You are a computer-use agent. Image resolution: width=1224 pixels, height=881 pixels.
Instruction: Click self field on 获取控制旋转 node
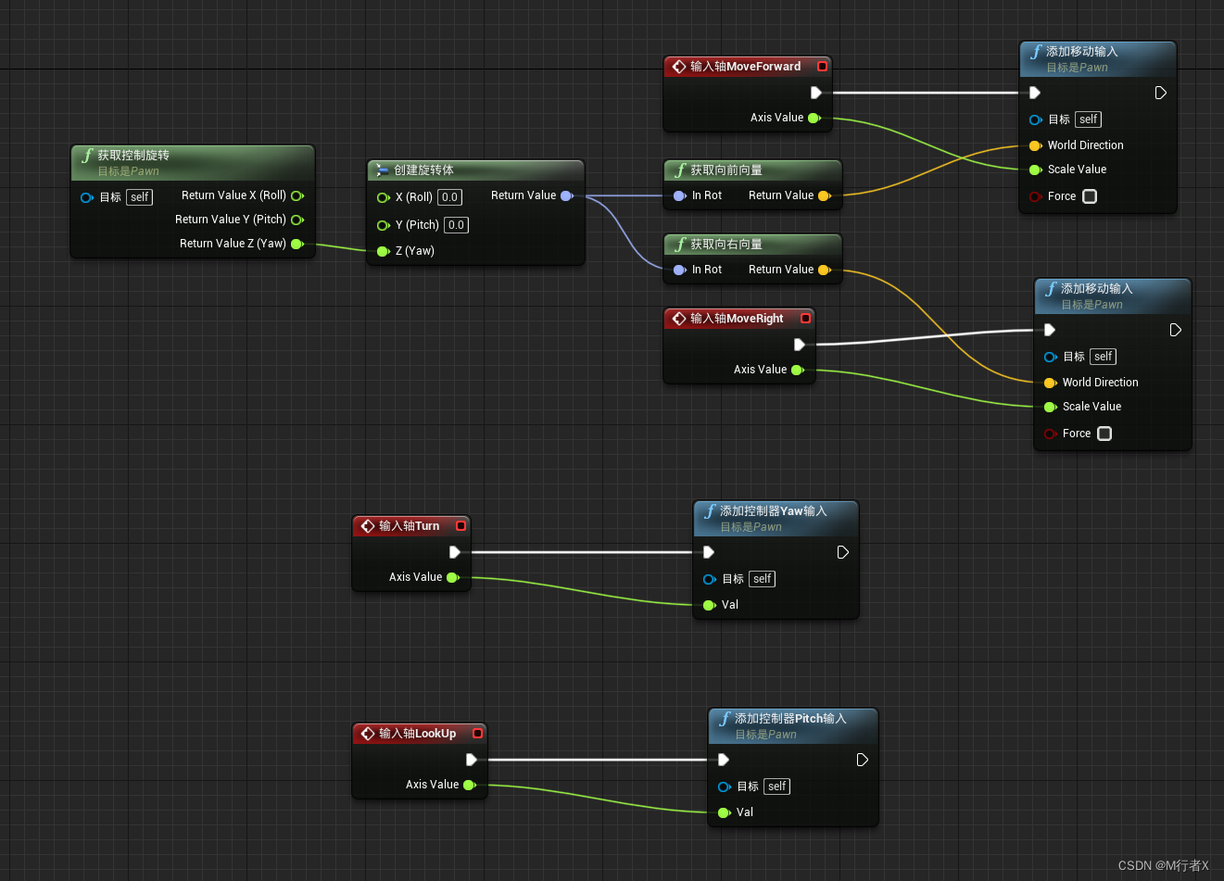pos(140,197)
